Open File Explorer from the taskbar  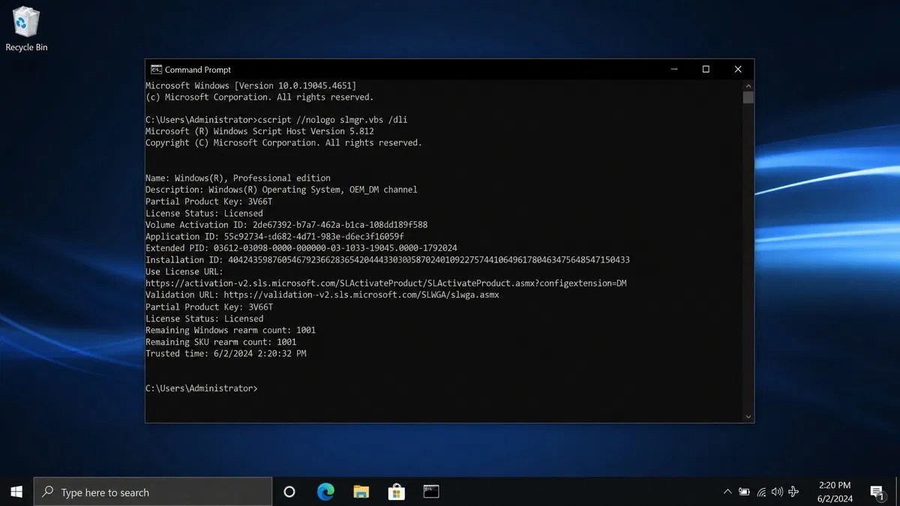coord(361,492)
